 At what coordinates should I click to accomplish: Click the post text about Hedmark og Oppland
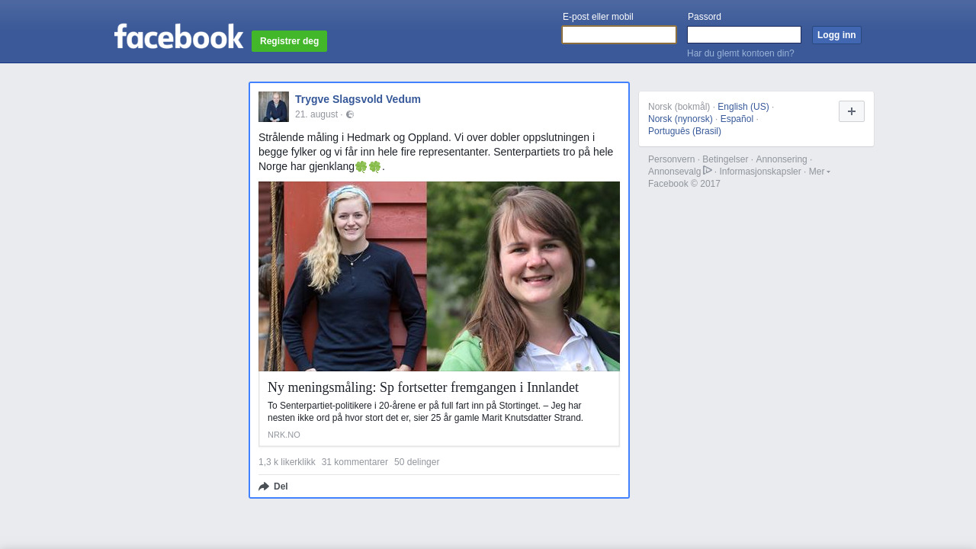pos(436,152)
